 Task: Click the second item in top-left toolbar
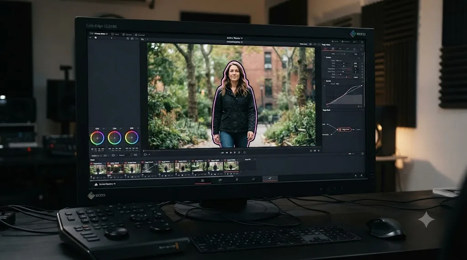[x=115, y=35]
